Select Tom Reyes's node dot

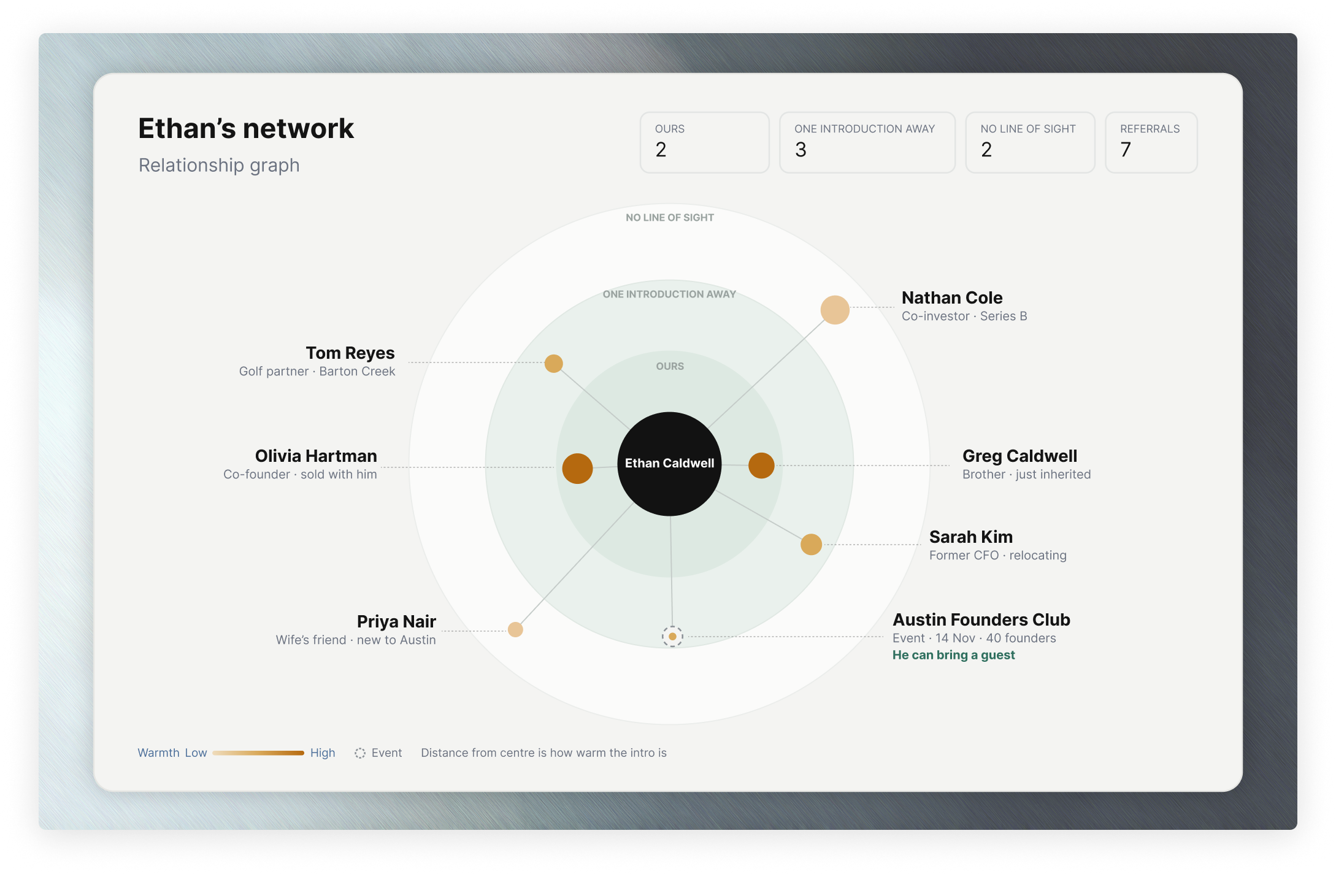pyautogui.click(x=554, y=364)
